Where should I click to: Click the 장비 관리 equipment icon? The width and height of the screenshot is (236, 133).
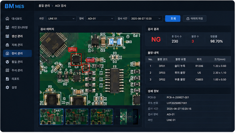click(7, 53)
